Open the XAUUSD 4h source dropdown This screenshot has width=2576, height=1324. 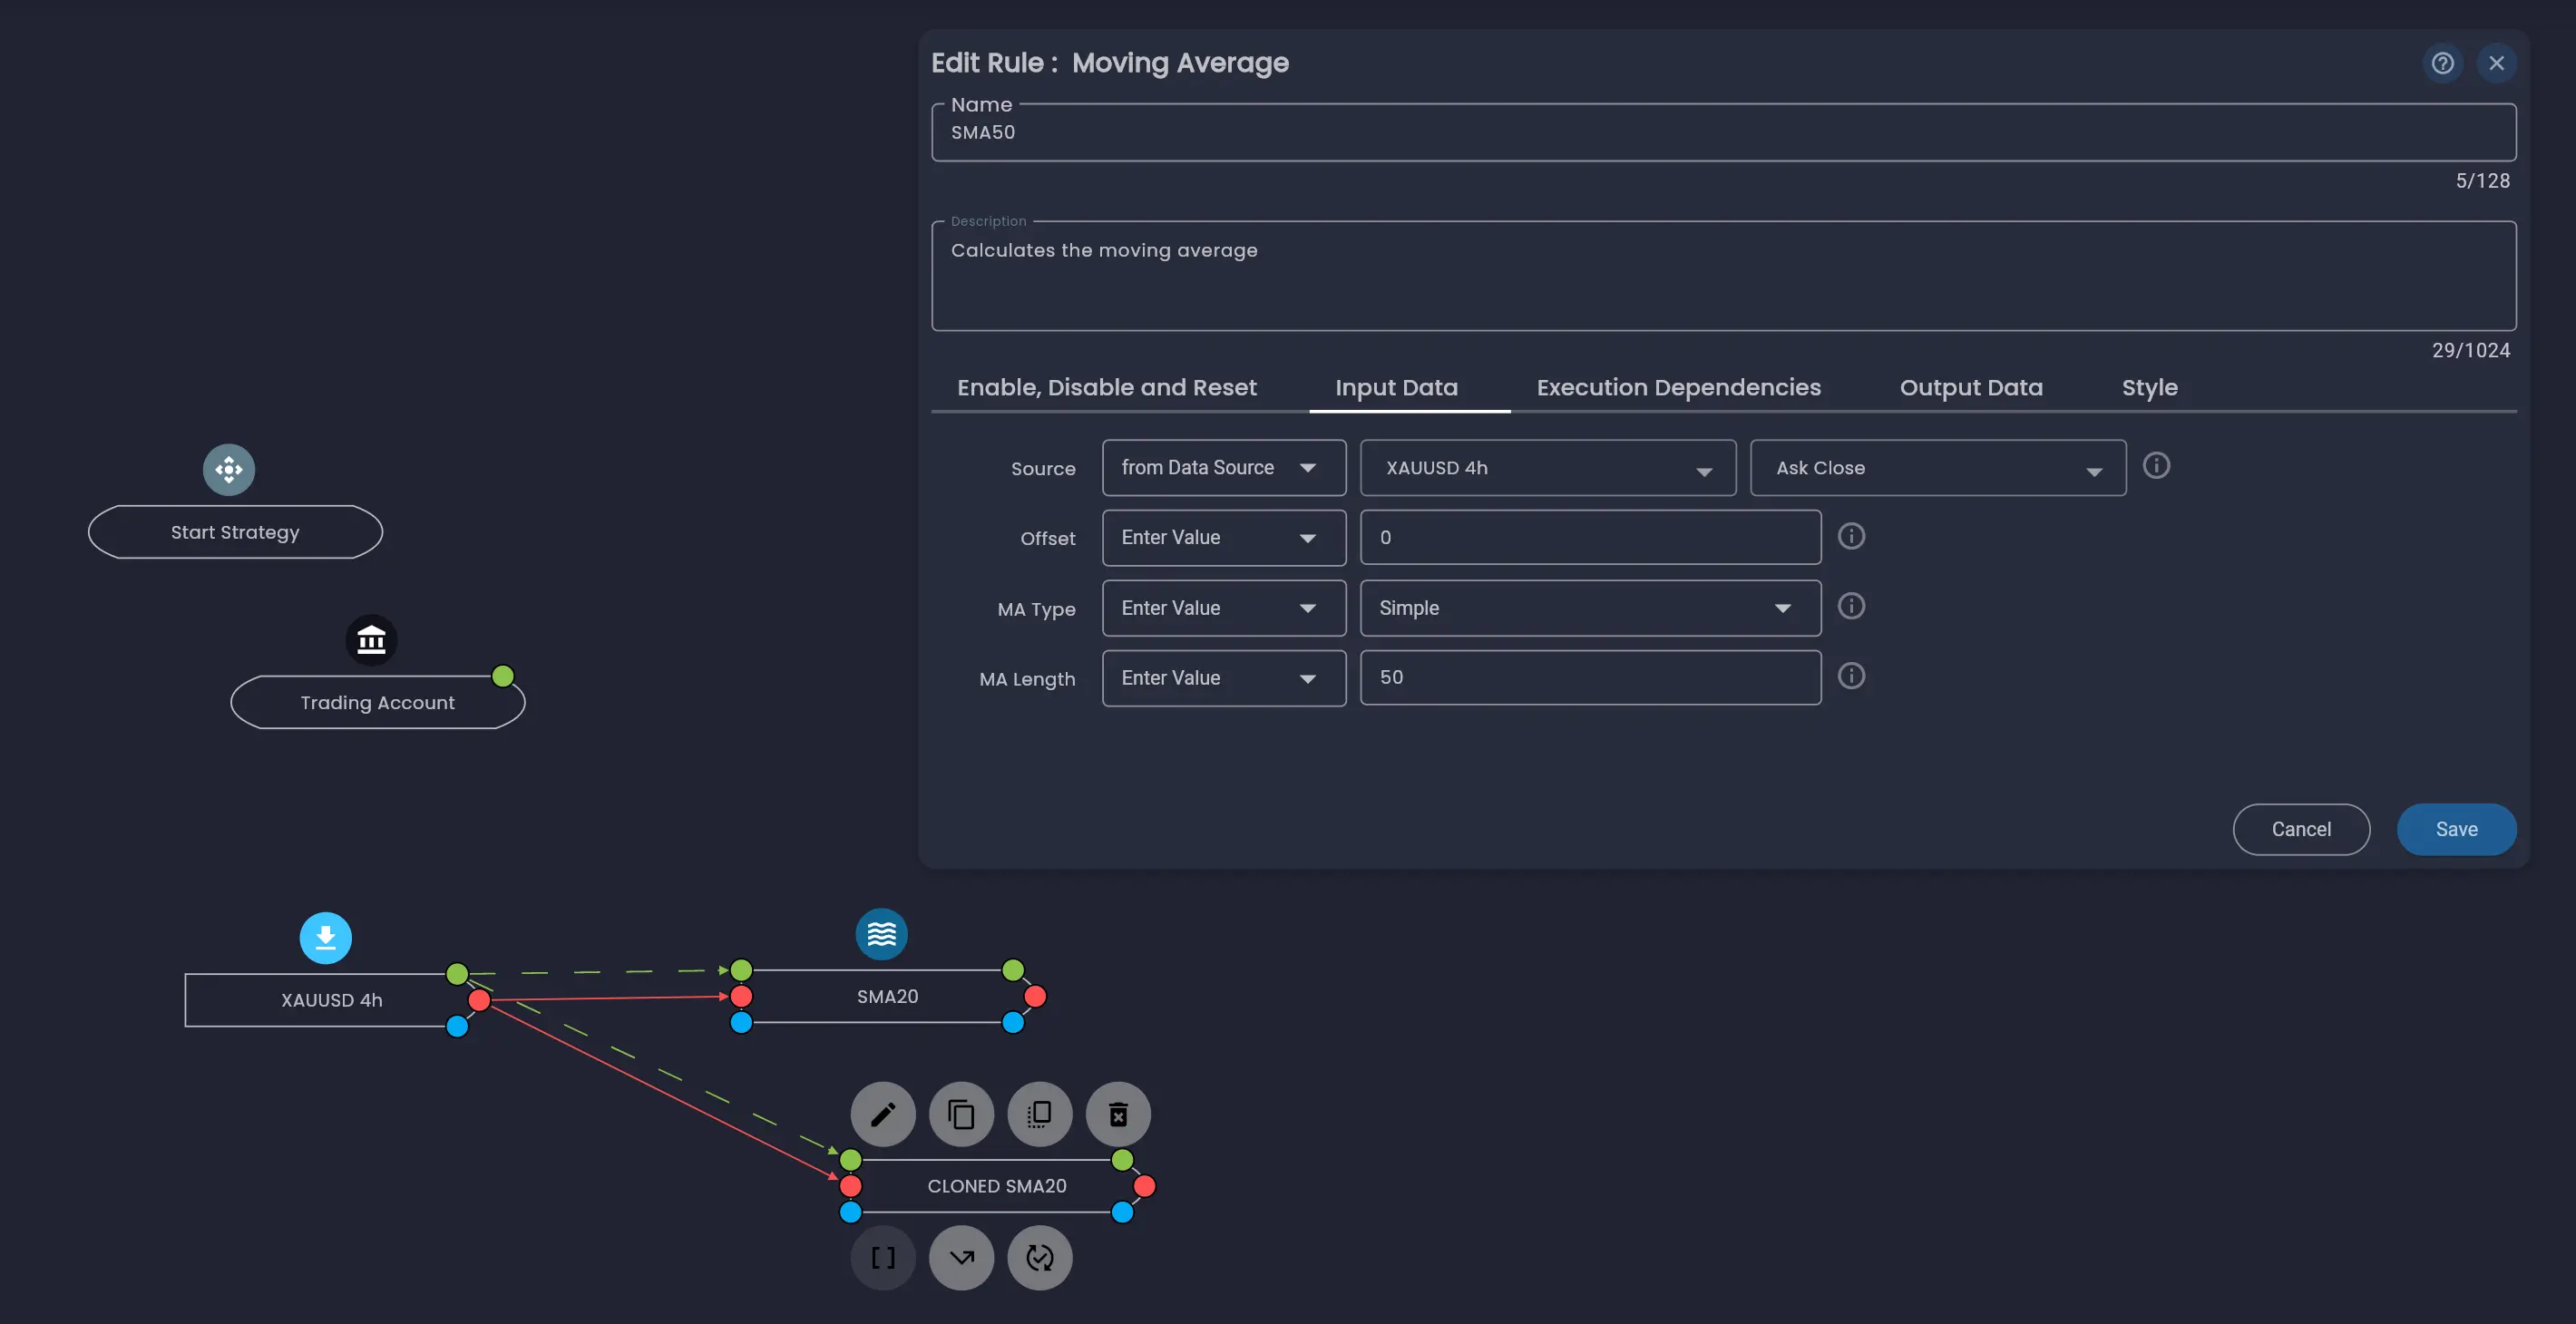tap(1547, 468)
